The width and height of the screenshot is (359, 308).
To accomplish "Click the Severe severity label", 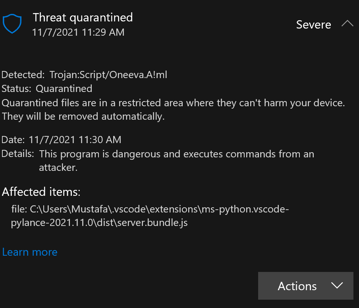I will click(x=313, y=24).
